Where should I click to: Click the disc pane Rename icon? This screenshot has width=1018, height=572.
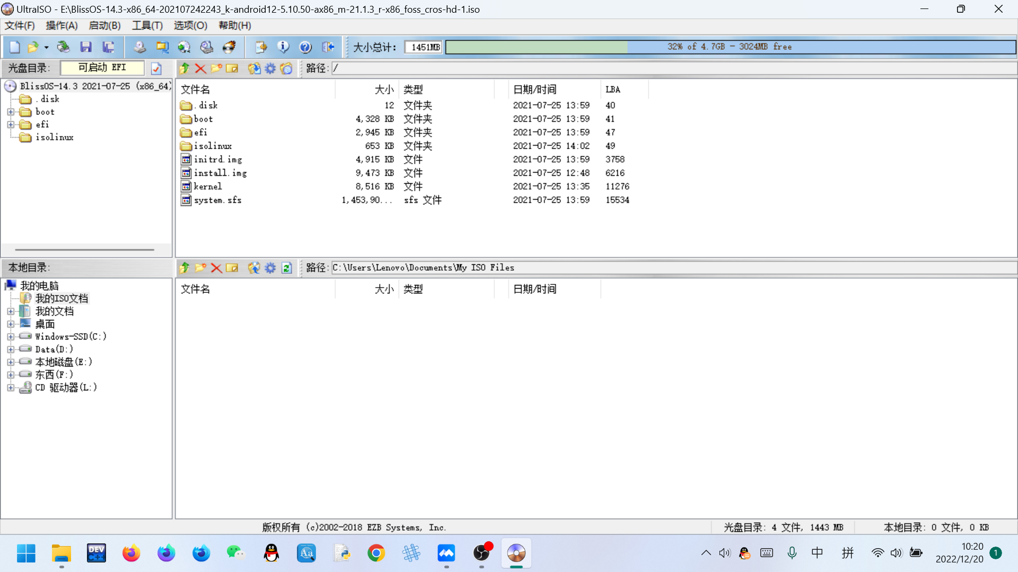coord(232,68)
